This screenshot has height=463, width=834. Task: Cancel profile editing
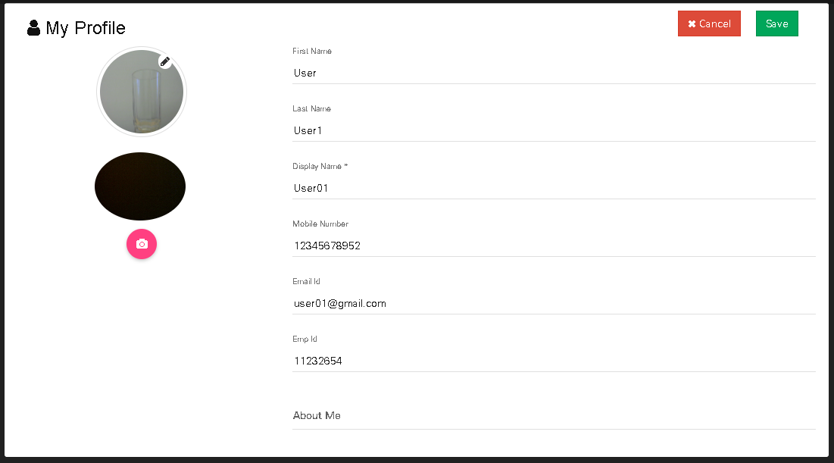point(709,23)
